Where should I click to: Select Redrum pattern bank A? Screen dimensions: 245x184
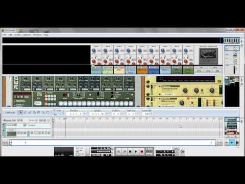pyautogui.click(x=46, y=104)
